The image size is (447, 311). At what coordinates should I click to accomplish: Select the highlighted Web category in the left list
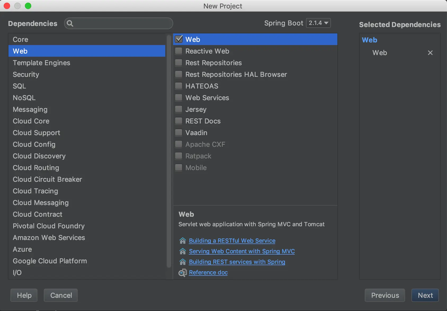point(87,51)
